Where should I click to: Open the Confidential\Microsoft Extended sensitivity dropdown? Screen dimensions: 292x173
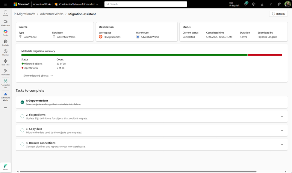coord(77,4)
